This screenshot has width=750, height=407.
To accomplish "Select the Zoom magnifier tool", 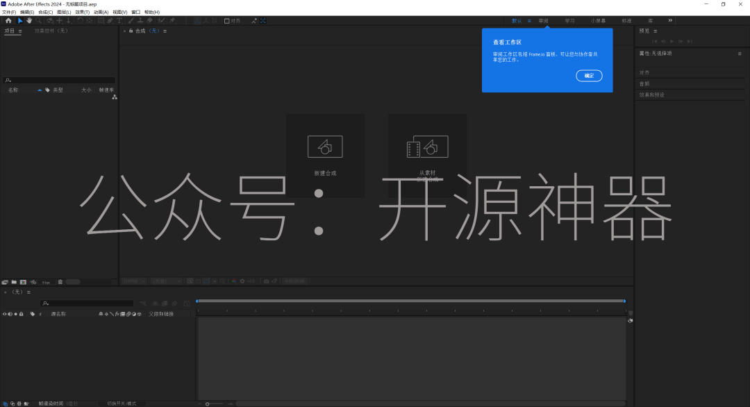I will [x=38, y=21].
